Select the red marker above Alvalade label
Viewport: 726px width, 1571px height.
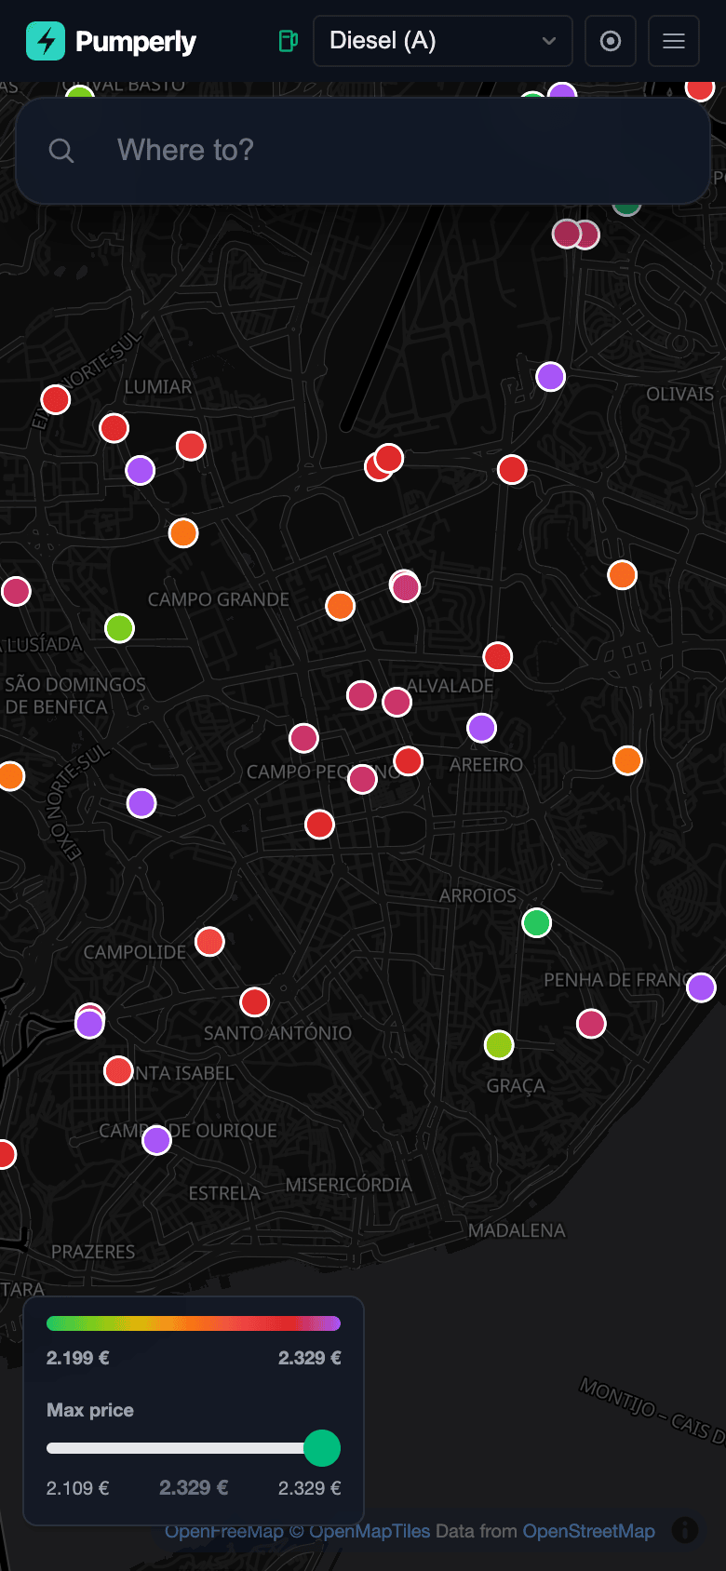[x=498, y=657]
